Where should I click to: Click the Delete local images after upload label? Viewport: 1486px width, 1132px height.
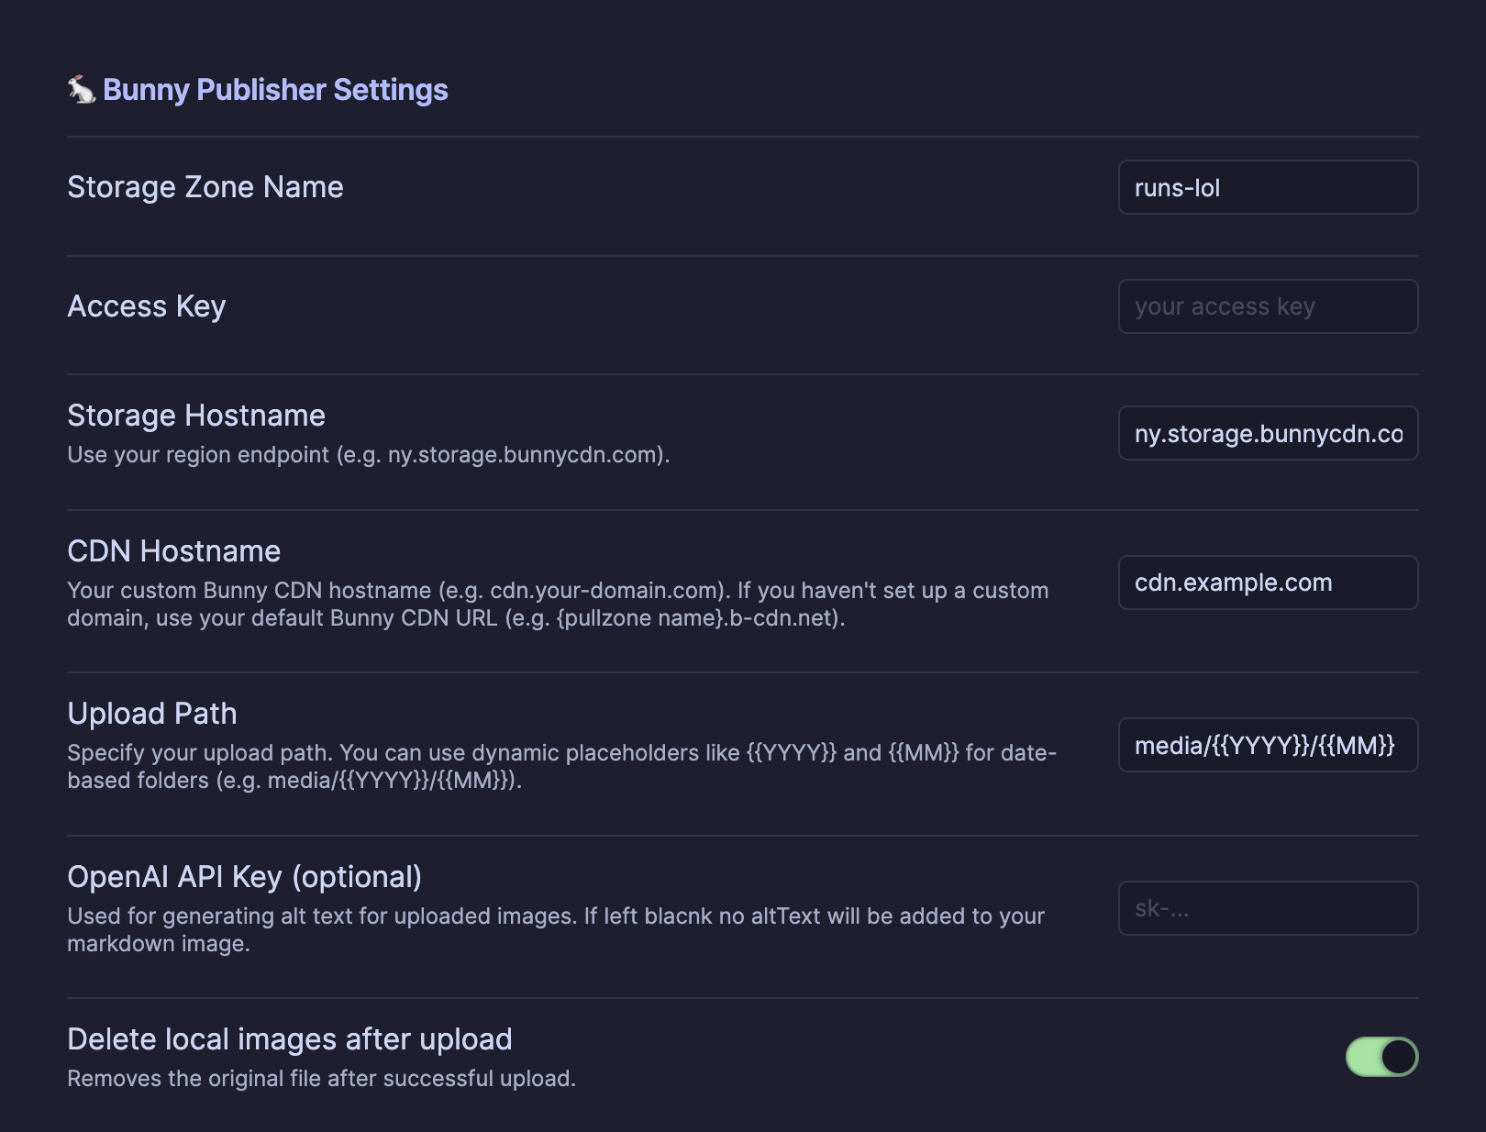tap(290, 1039)
